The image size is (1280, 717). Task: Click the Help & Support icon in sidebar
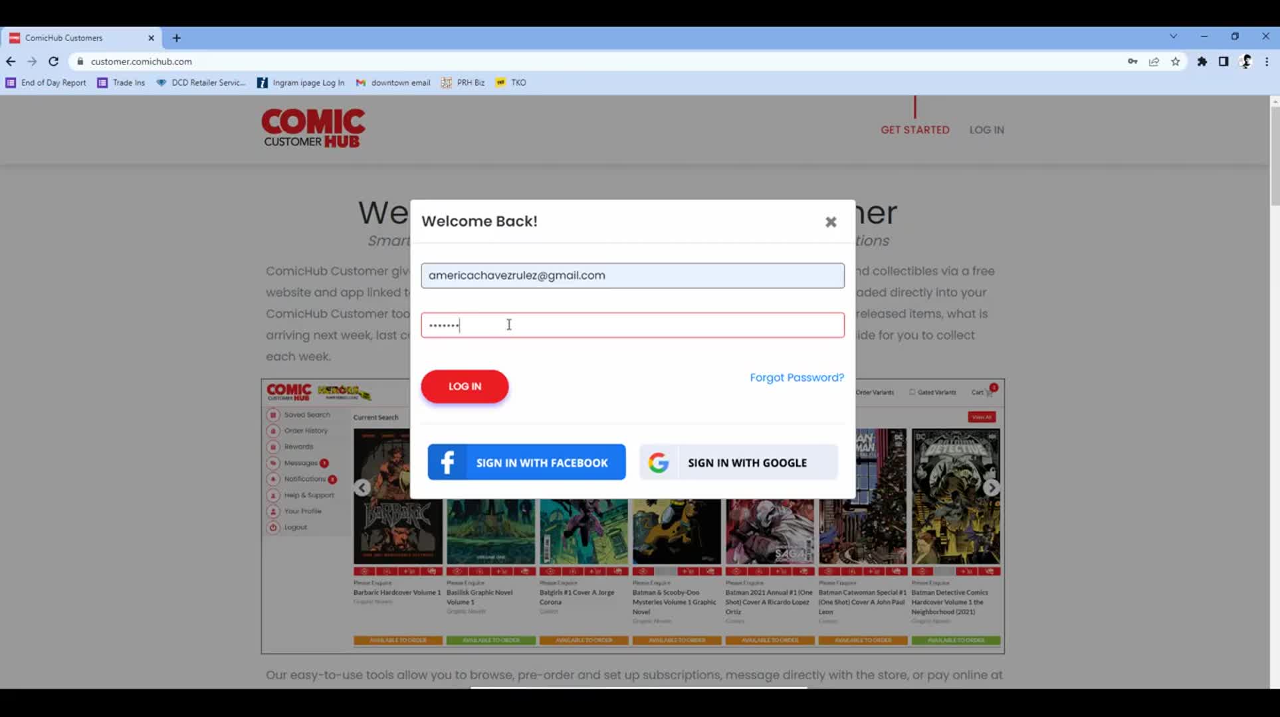pyautogui.click(x=272, y=495)
